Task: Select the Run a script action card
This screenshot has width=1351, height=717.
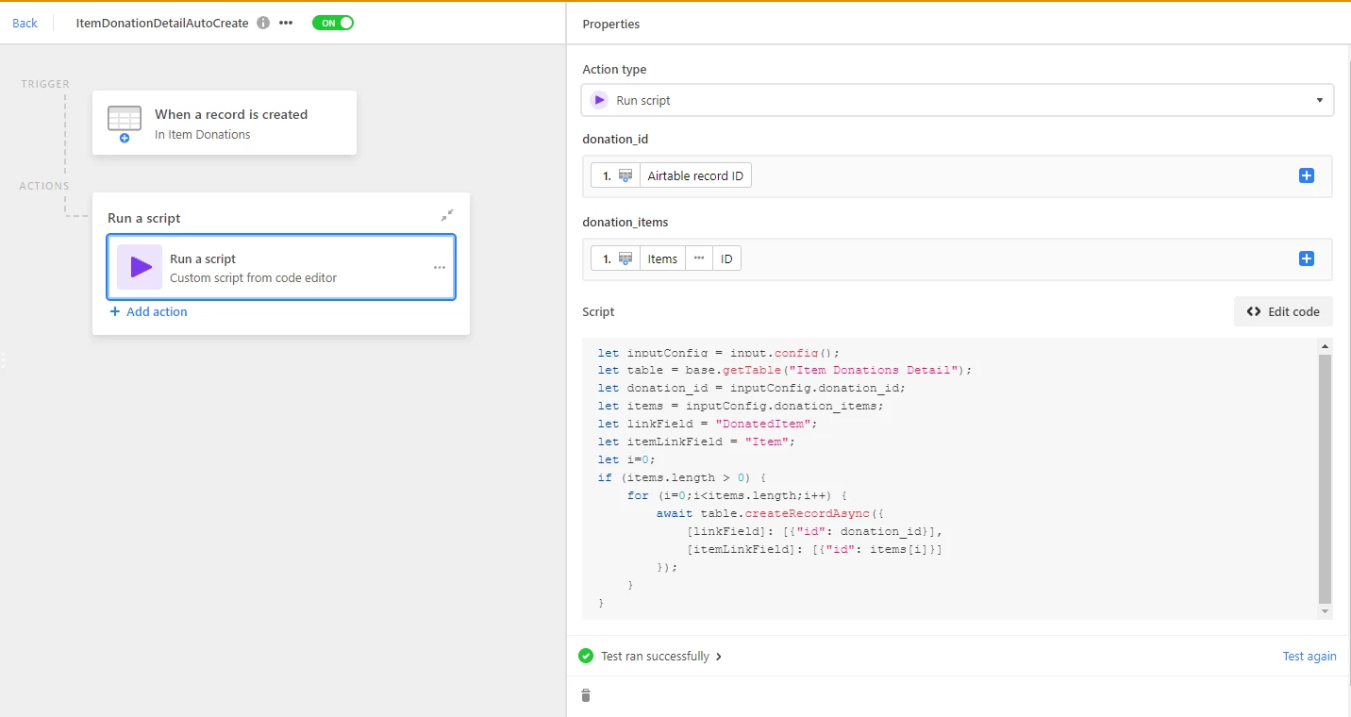Action: [x=281, y=267]
